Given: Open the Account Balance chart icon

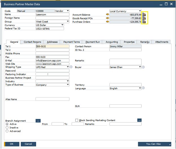Looking at the screenshot, I should point(144,15).
